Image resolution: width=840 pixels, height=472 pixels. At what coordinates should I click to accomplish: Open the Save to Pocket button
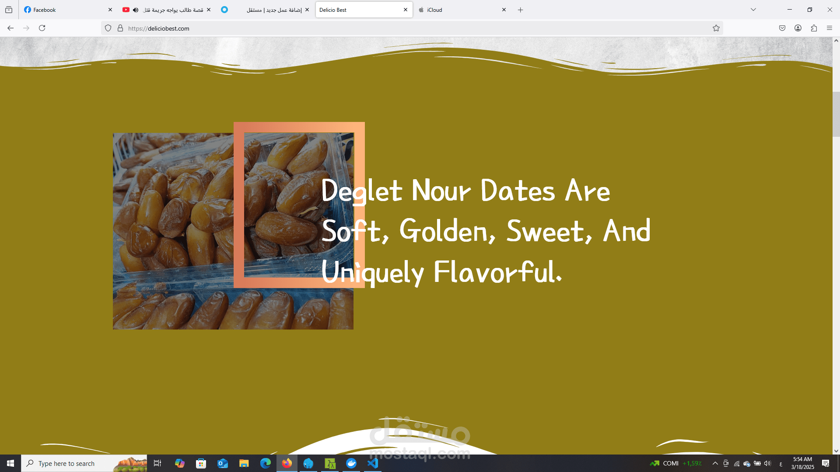point(782,28)
